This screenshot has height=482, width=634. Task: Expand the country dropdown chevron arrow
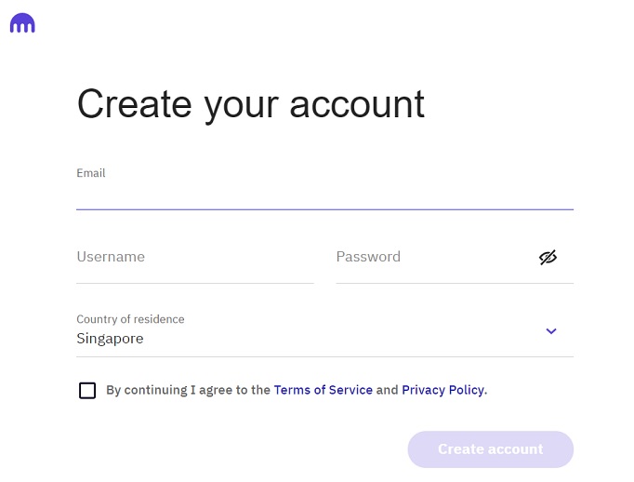click(x=551, y=331)
